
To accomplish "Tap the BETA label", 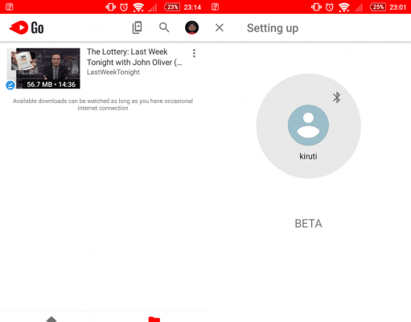I will point(308,224).
